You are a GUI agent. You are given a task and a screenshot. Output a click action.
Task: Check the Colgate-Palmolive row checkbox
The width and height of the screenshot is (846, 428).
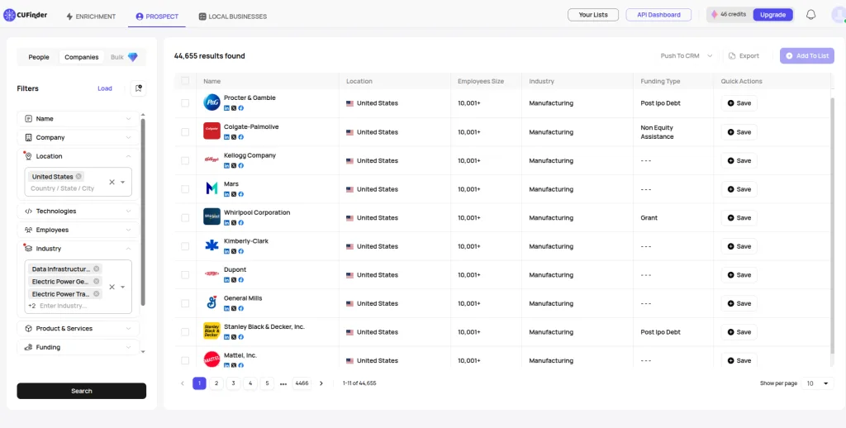pos(185,131)
